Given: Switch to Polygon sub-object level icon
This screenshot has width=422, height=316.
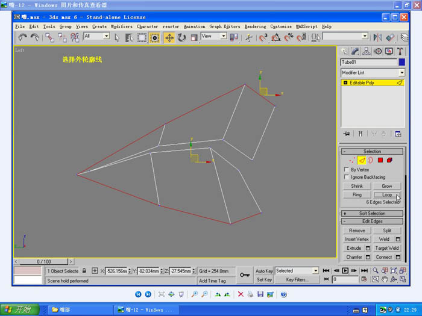Looking at the screenshot, I should 380,161.
